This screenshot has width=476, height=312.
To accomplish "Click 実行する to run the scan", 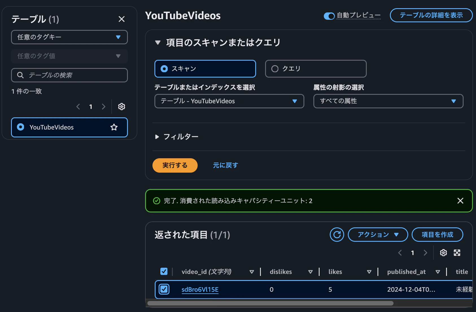I will click(175, 165).
